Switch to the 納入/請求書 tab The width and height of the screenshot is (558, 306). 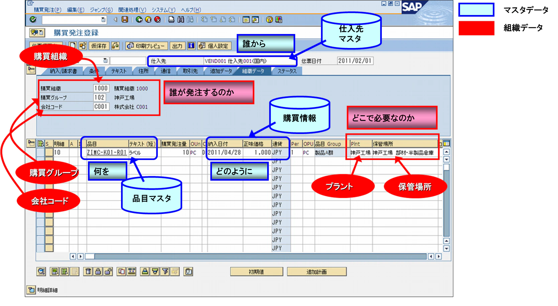(64, 71)
